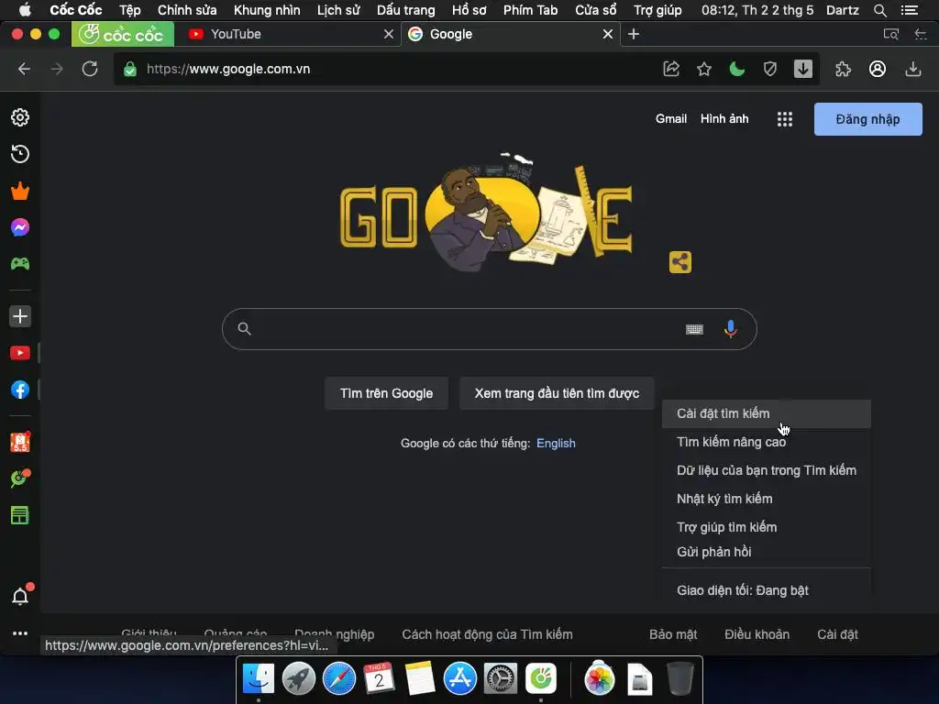
Task: Add a new sidebar shortcut with plus
Action: pyautogui.click(x=20, y=316)
